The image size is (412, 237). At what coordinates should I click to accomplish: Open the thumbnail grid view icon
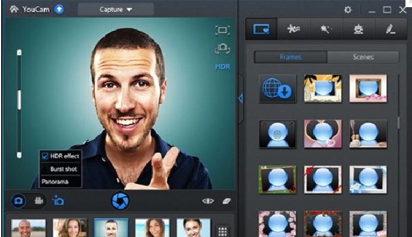pyautogui.click(x=223, y=230)
